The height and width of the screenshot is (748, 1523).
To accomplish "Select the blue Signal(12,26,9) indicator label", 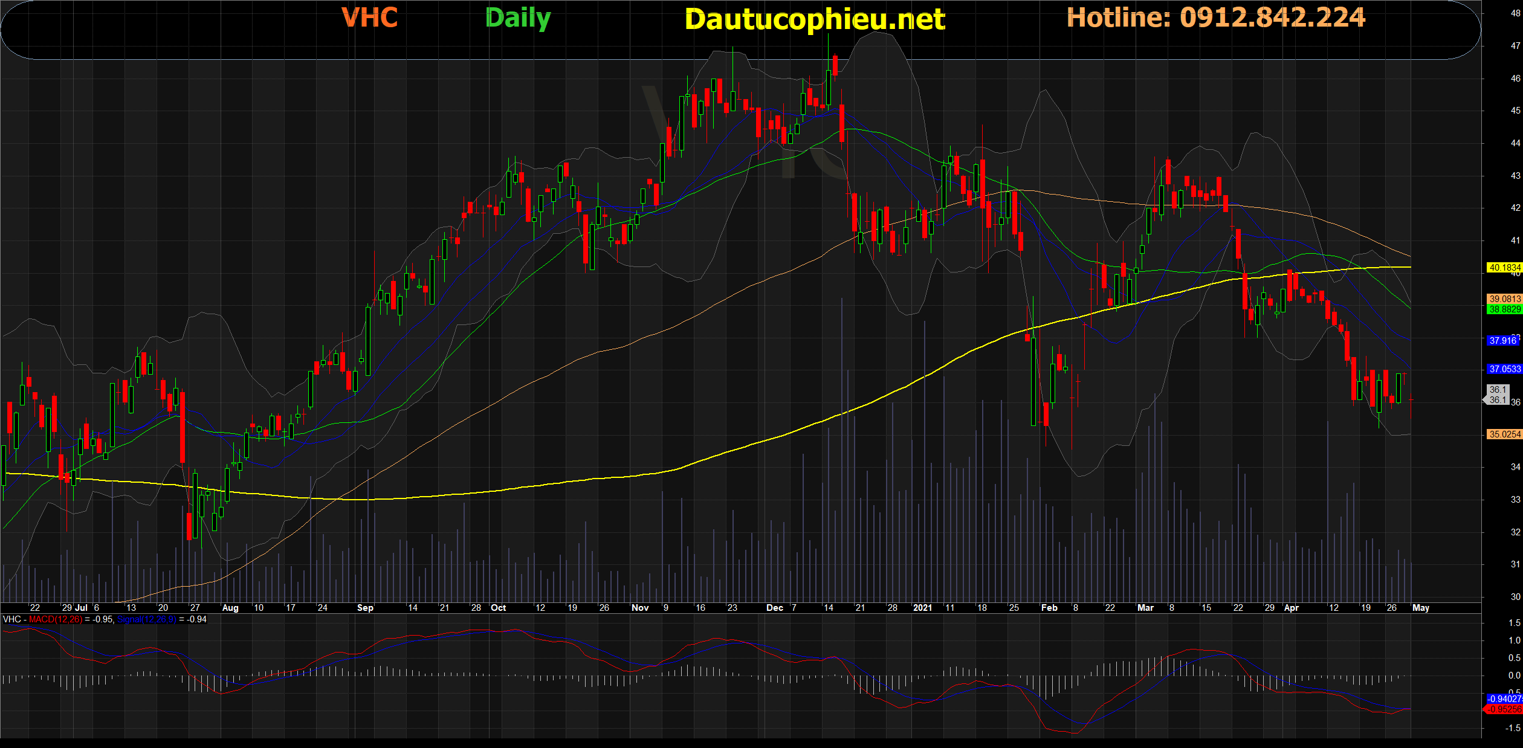I will (147, 619).
